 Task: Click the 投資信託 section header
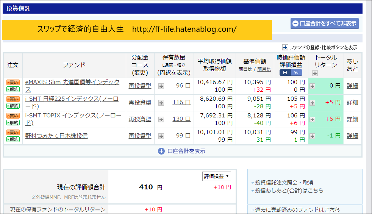pyautogui.click(x=183, y=9)
